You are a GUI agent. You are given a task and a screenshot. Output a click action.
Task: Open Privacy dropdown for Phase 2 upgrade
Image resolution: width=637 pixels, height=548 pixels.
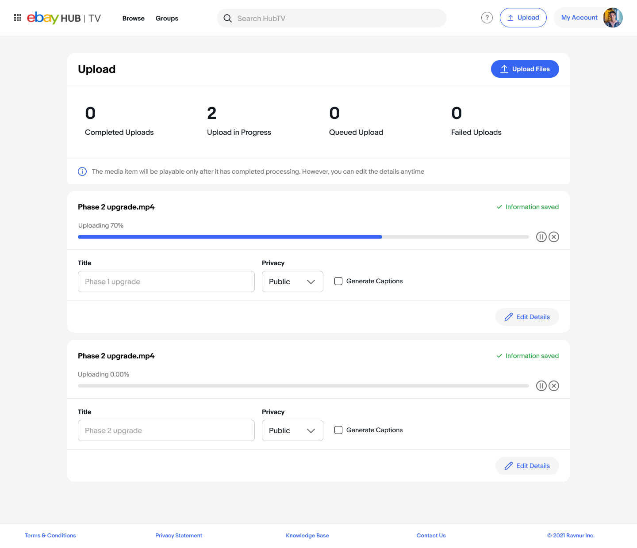292,430
